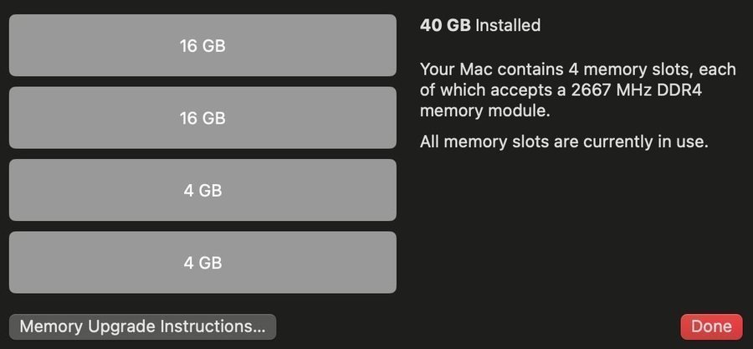
Task: Select the topmost 16 GB memory slot
Action: (x=202, y=45)
